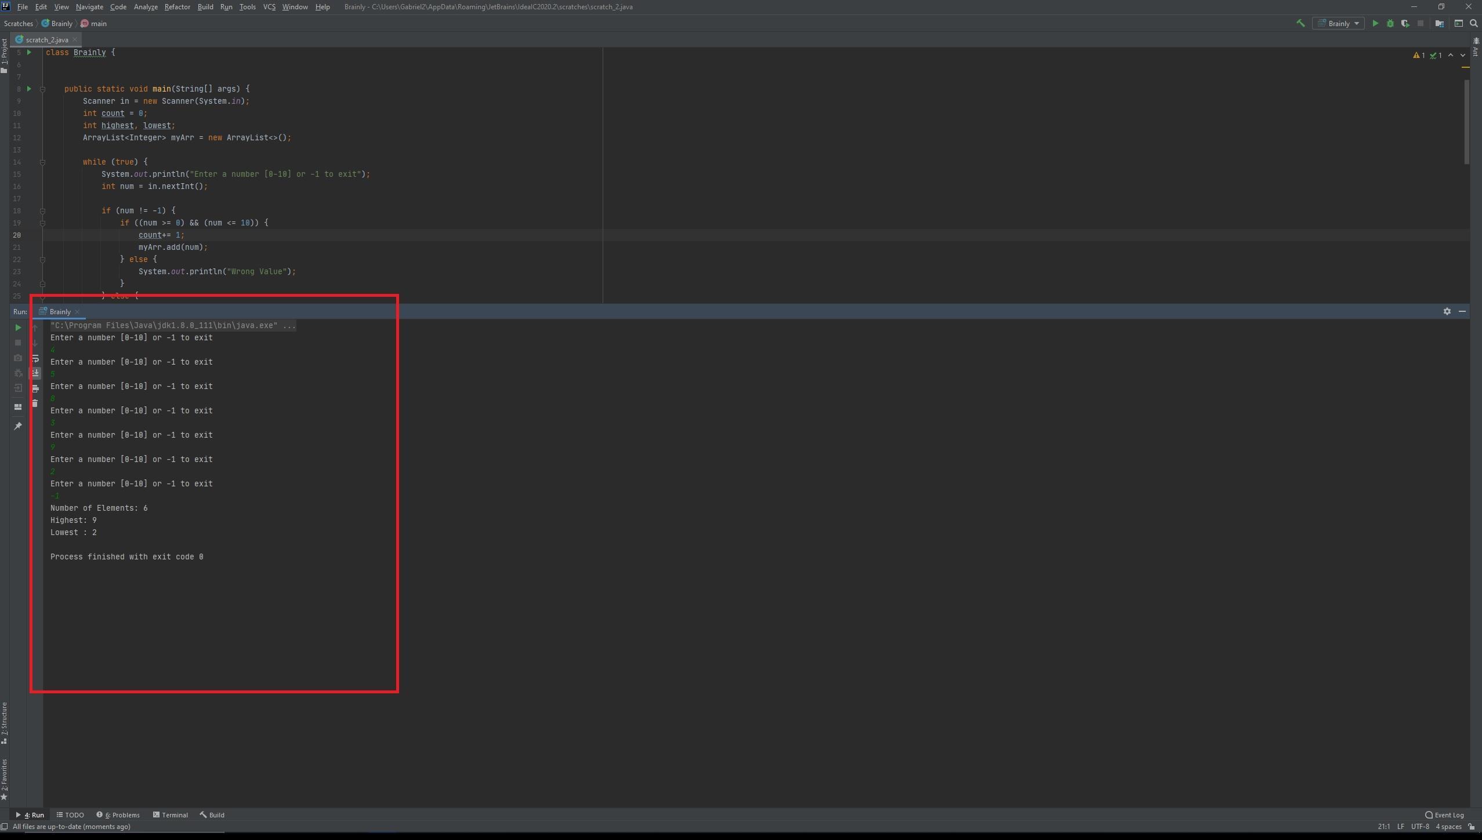Image resolution: width=1482 pixels, height=840 pixels.
Task: Open Brainly run configuration dropdown
Action: [1339, 23]
